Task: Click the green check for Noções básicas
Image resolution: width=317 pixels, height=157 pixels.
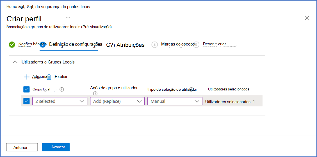Action: (x=12, y=45)
